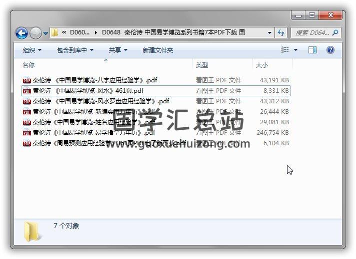Select file name 周易预测应用经验学 361页

[x=109, y=143]
